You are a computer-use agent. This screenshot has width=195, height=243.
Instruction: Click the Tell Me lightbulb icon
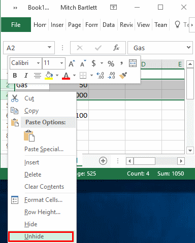point(177,24)
